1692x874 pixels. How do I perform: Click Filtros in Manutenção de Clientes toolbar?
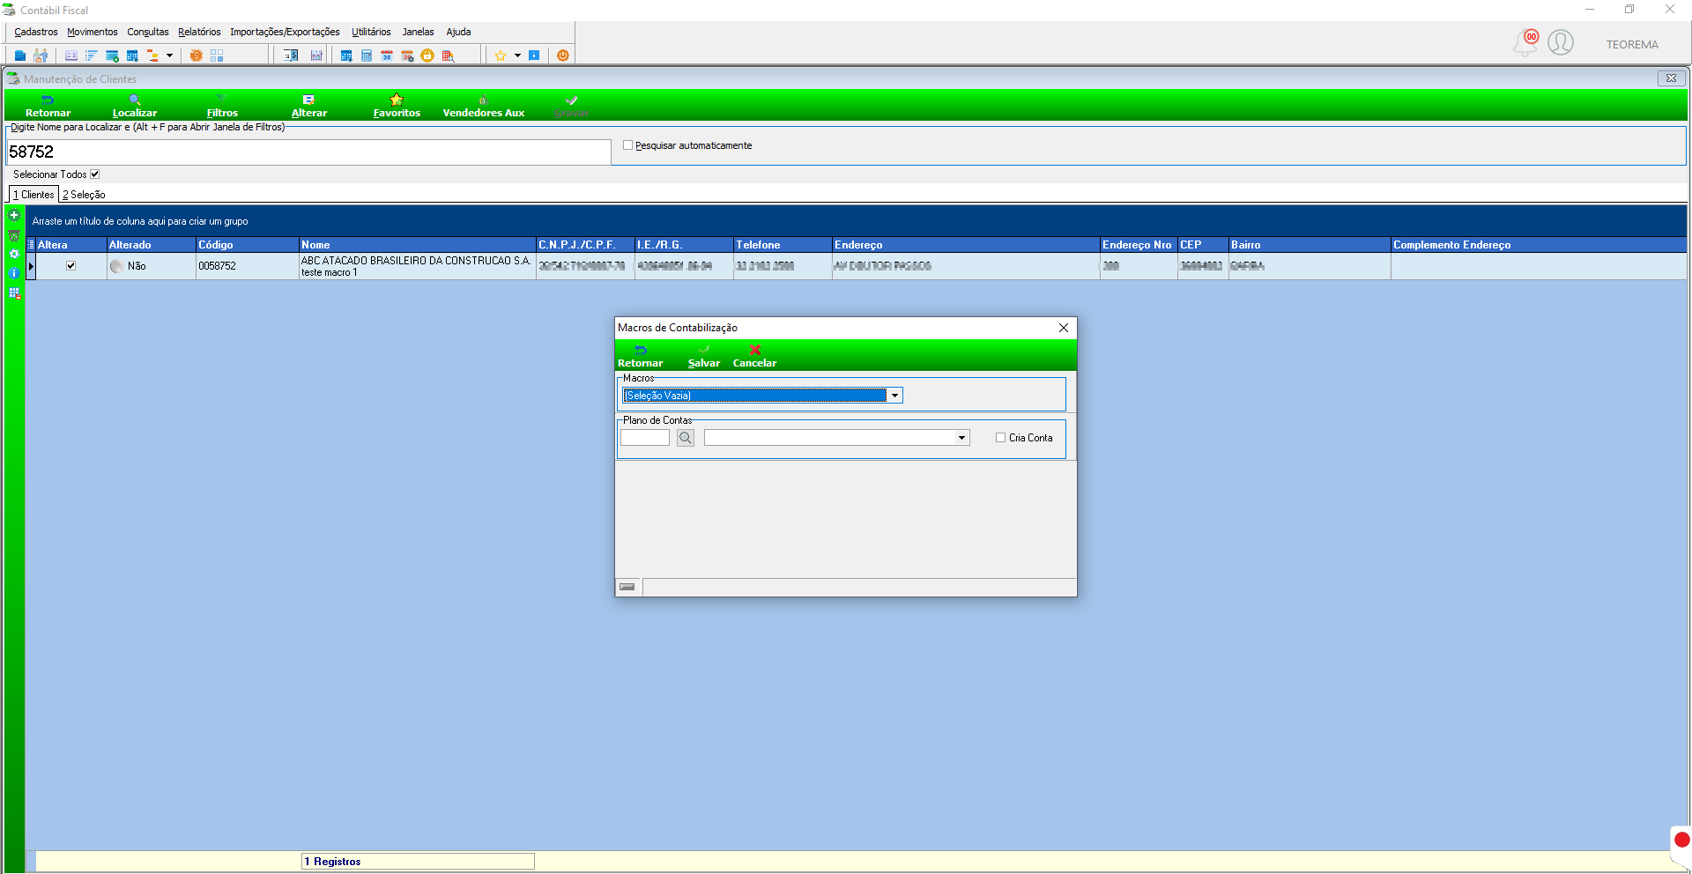222,106
